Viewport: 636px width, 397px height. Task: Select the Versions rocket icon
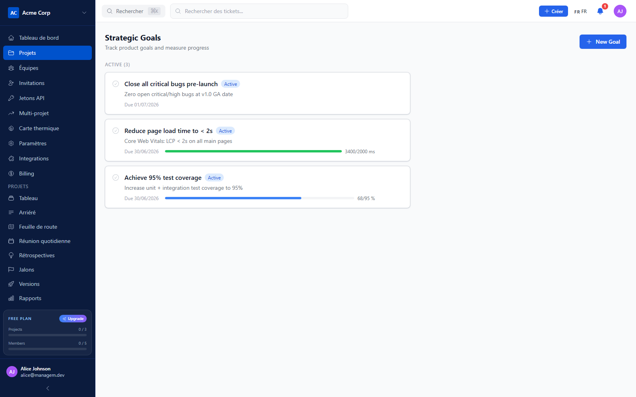(11, 284)
